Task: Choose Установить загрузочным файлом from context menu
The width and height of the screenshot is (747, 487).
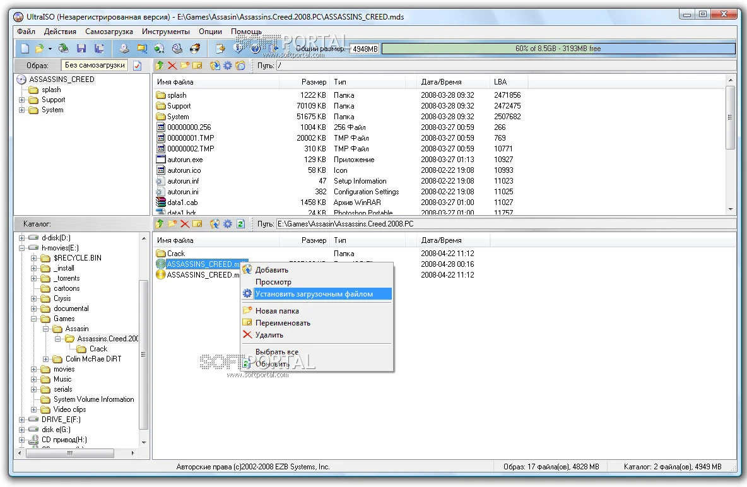Action: [x=314, y=294]
